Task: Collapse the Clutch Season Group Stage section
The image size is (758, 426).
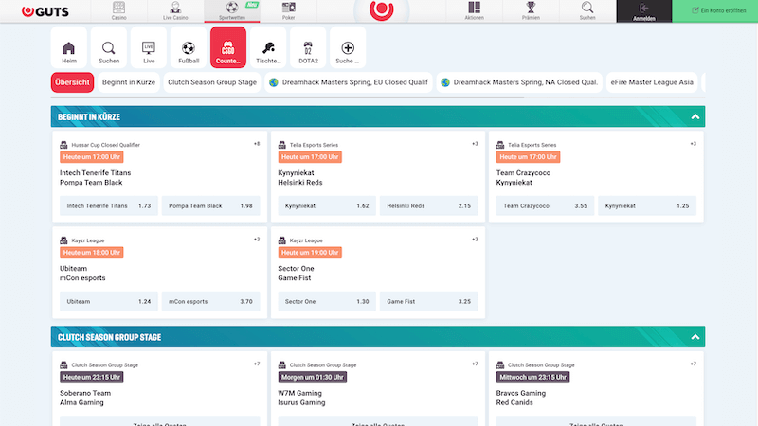Action: click(x=695, y=337)
